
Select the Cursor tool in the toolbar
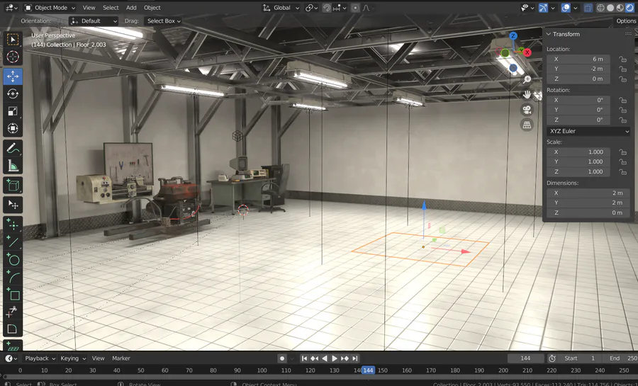click(13, 57)
